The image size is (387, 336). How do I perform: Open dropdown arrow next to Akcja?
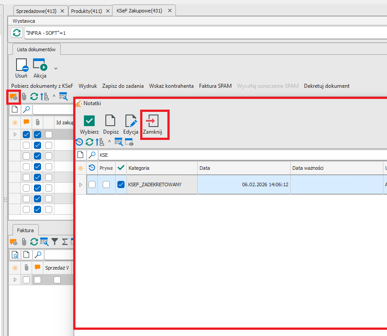tap(56, 68)
